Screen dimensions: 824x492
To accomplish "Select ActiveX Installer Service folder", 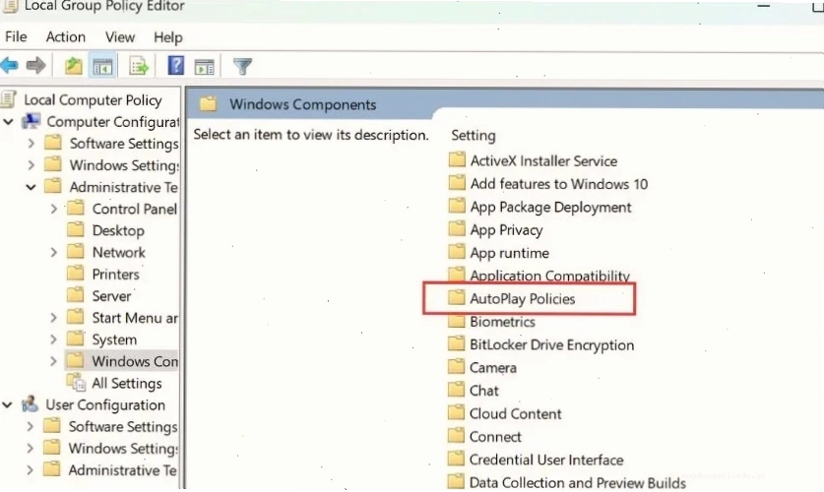I will pyautogui.click(x=543, y=160).
